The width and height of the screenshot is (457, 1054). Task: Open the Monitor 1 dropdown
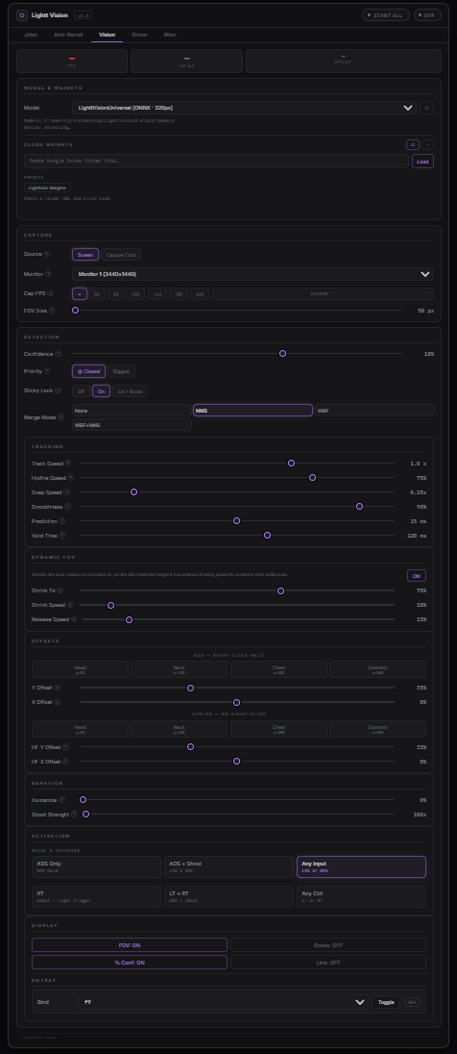(253, 274)
